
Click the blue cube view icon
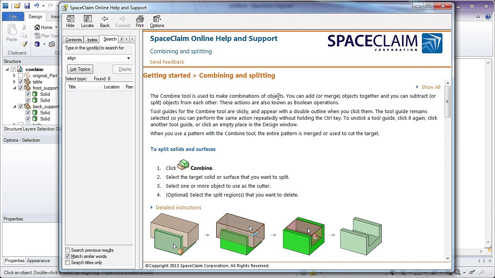[37, 44]
